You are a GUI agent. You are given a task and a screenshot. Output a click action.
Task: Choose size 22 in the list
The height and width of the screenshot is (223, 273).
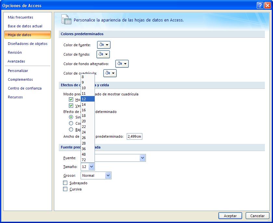pos(88,127)
